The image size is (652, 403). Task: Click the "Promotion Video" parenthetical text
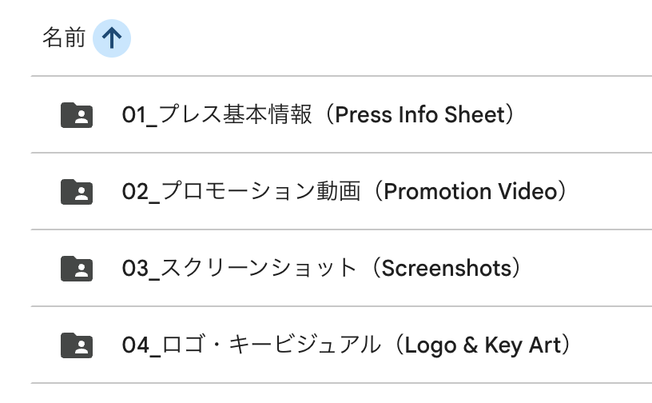pos(469,192)
